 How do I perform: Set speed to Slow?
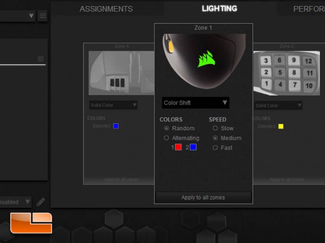[x=215, y=128]
